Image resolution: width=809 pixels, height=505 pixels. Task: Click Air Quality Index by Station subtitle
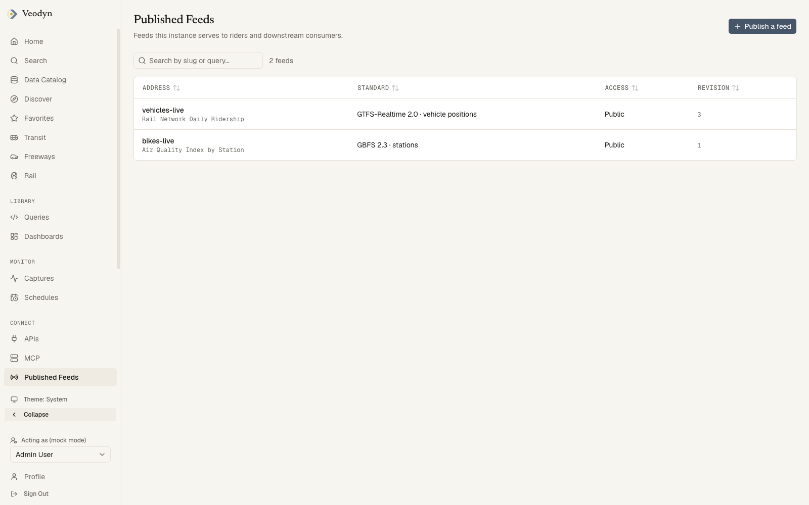(193, 150)
